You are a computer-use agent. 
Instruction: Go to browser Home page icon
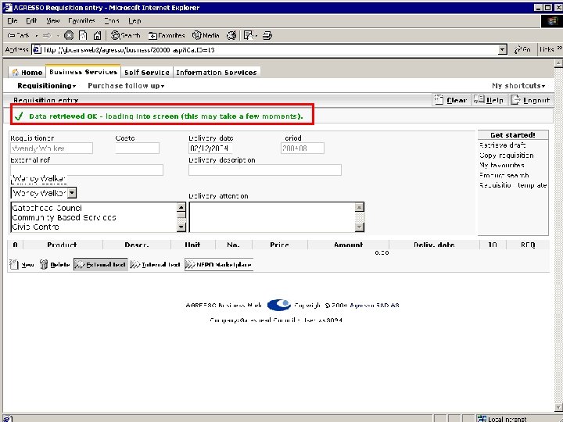coord(97,35)
